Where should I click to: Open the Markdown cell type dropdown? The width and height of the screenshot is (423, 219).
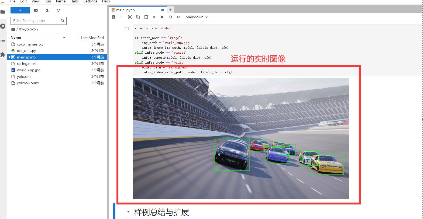click(197, 17)
